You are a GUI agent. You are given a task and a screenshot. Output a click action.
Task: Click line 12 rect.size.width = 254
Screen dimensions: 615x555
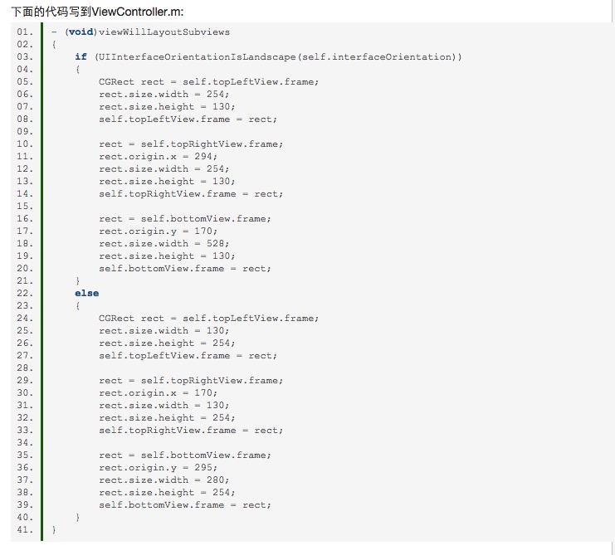164,169
